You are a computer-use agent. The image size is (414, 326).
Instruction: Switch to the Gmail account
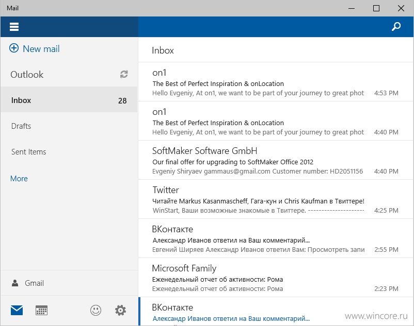[x=69, y=283]
